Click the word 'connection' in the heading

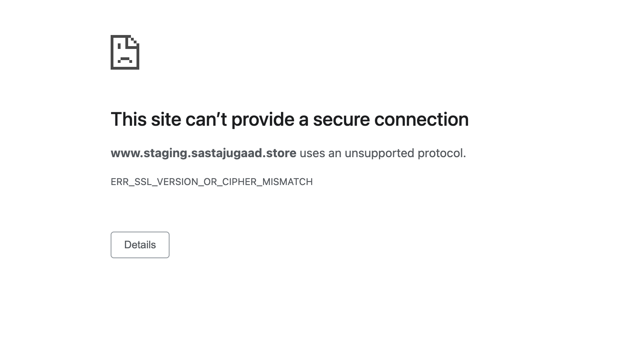[x=421, y=119]
